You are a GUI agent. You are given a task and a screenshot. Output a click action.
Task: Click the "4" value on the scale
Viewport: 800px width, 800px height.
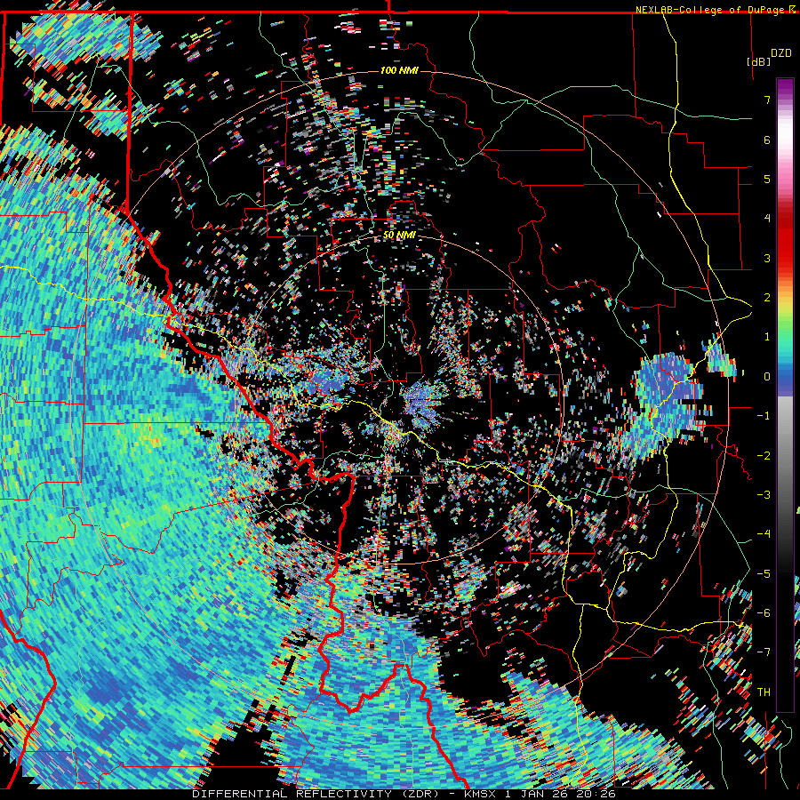click(x=767, y=219)
